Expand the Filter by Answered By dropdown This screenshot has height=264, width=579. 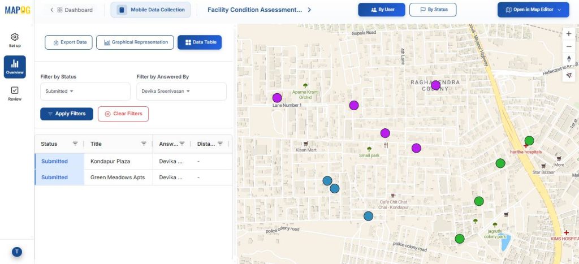point(181,91)
